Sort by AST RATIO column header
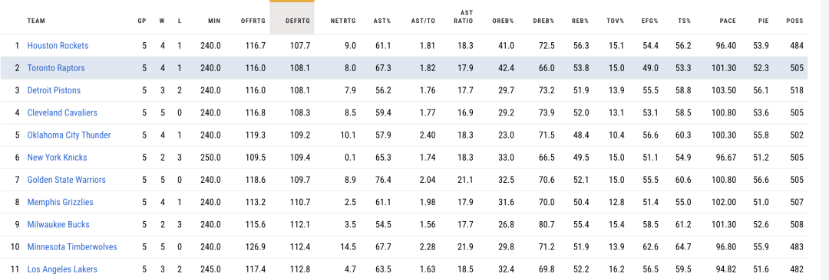 coord(467,17)
